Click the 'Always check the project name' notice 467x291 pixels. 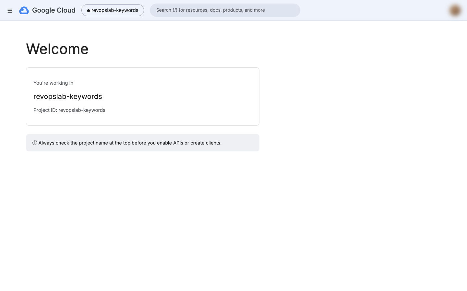click(x=143, y=143)
